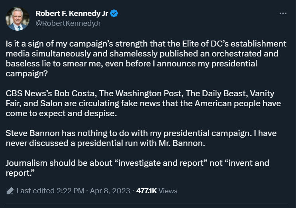Viewport: 296px width, 208px height.
Task: Open Robert F. Kennedy Jr's profile photo
Action: point(18,19)
